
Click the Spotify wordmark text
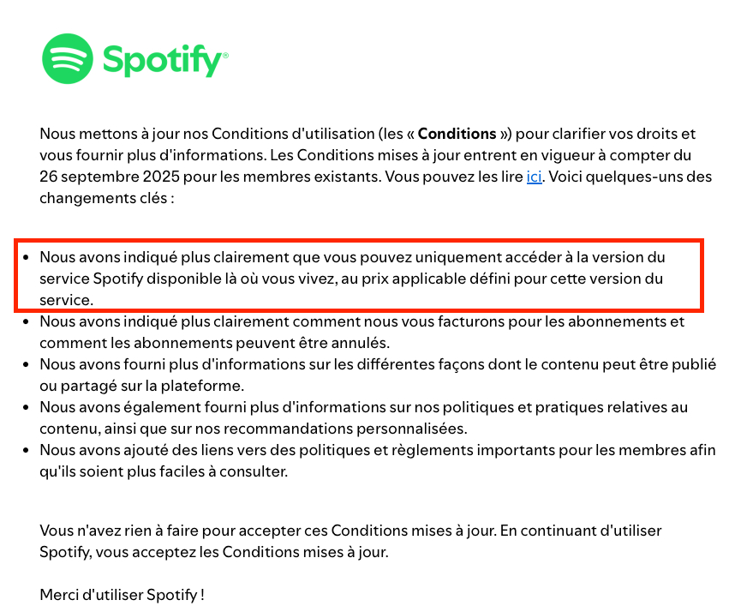pyautogui.click(x=161, y=60)
